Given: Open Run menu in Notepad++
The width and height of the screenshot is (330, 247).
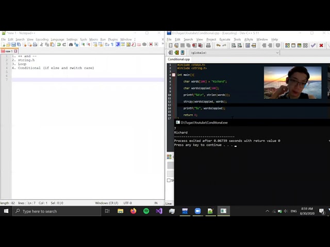Looking at the screenshot, I should coord(103,40).
